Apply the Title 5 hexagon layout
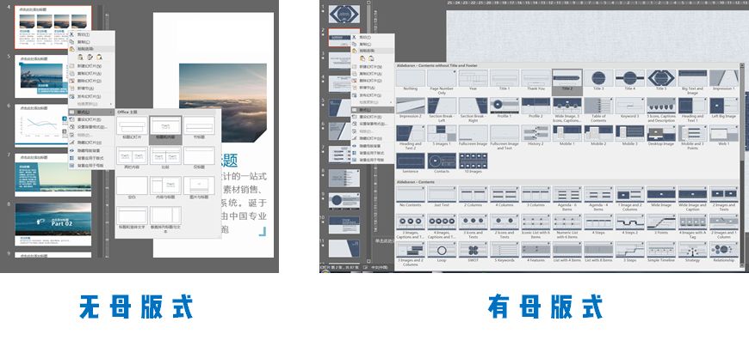Image resolution: width=749 pixels, height=340 pixels. [x=661, y=80]
